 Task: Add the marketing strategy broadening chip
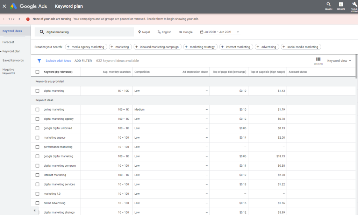point(200,47)
